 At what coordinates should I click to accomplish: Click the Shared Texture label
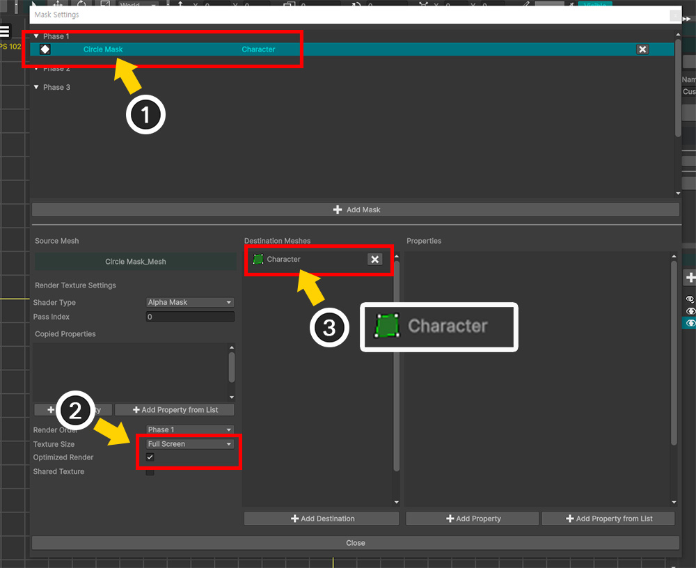(x=58, y=471)
